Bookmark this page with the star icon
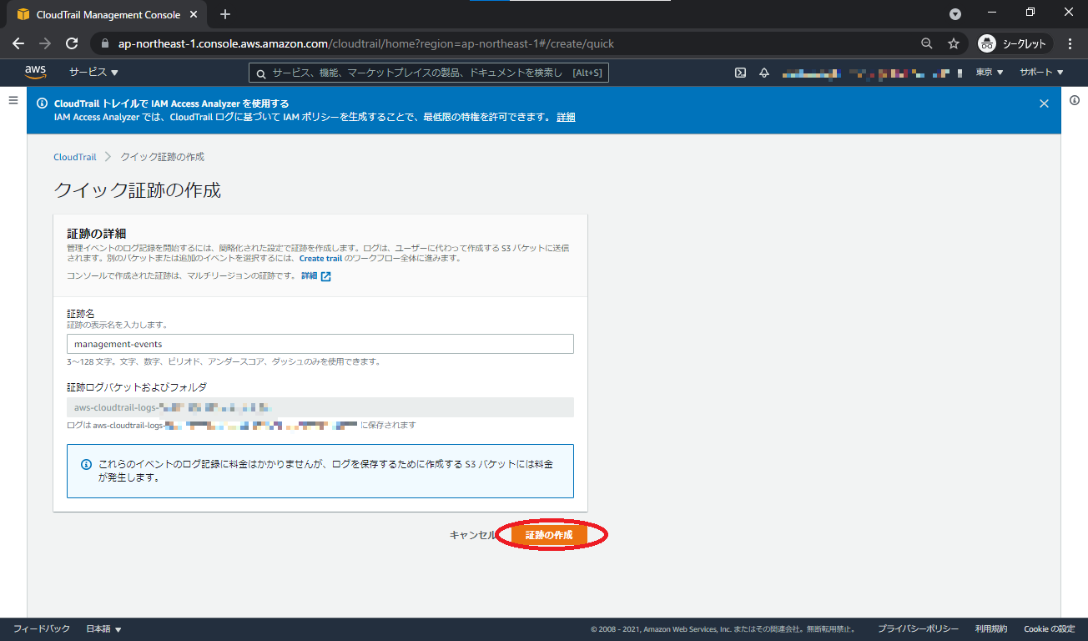The image size is (1088, 641). click(954, 43)
